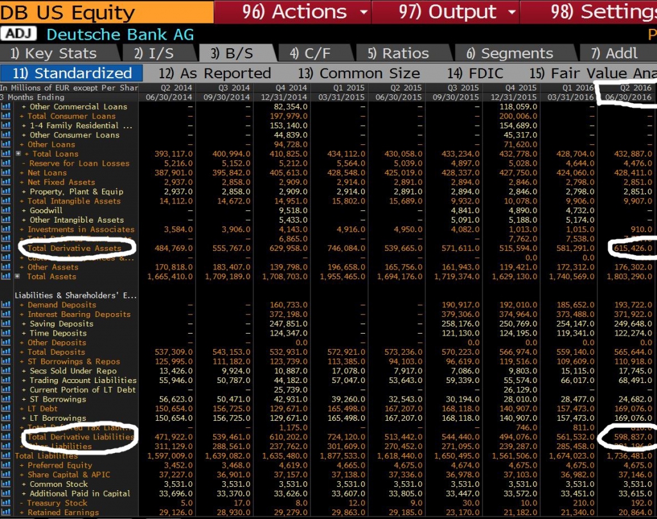
Task: Switch to the 7) Addl tab
Action: pyautogui.click(x=618, y=53)
